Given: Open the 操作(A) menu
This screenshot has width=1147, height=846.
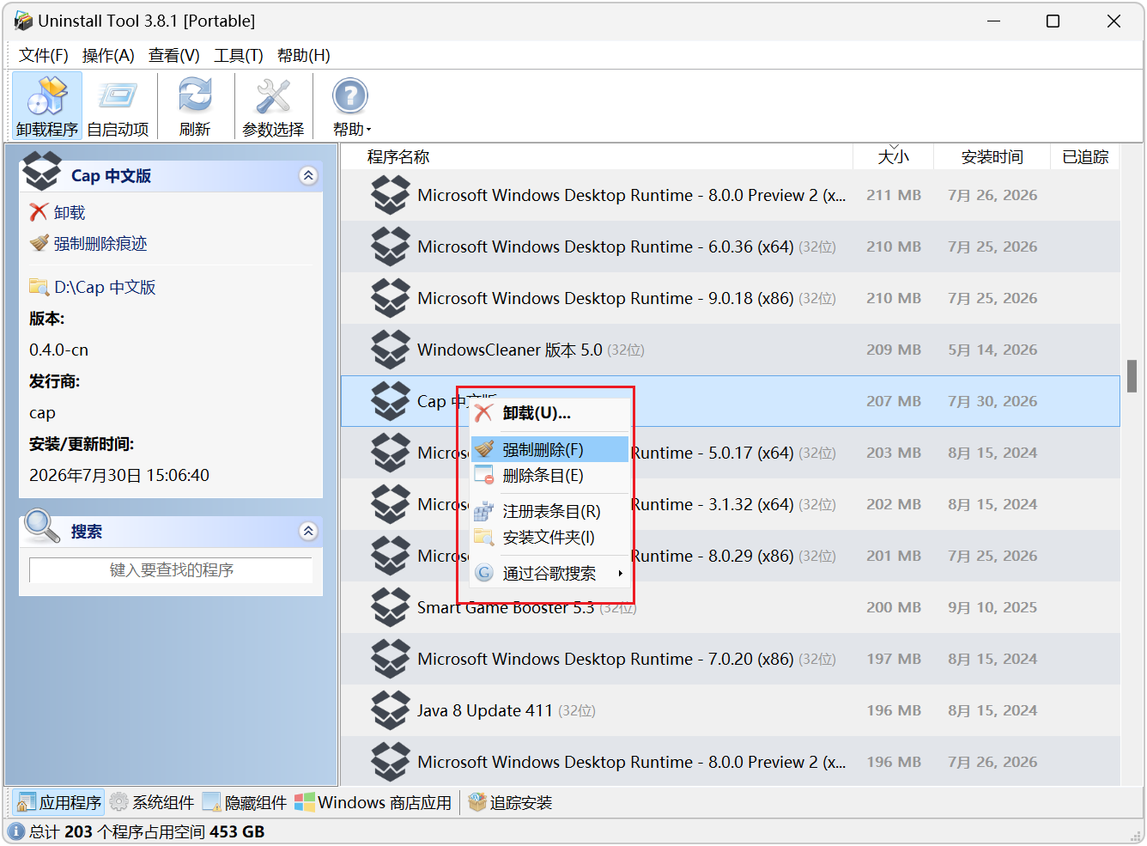Looking at the screenshot, I should click(x=108, y=55).
